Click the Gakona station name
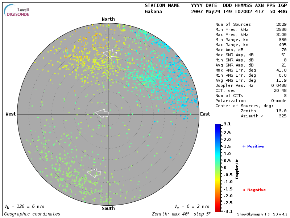290x218 pixels. click(x=153, y=12)
